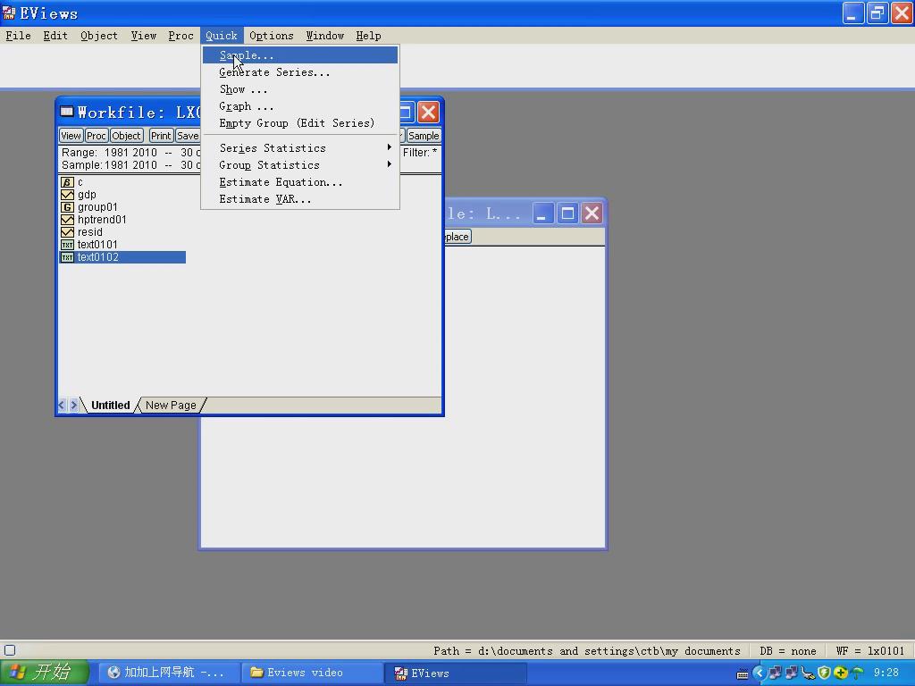The width and height of the screenshot is (915, 686).
Task: Click the Range: 1981 2010 line
Action: pyautogui.click(x=130, y=152)
